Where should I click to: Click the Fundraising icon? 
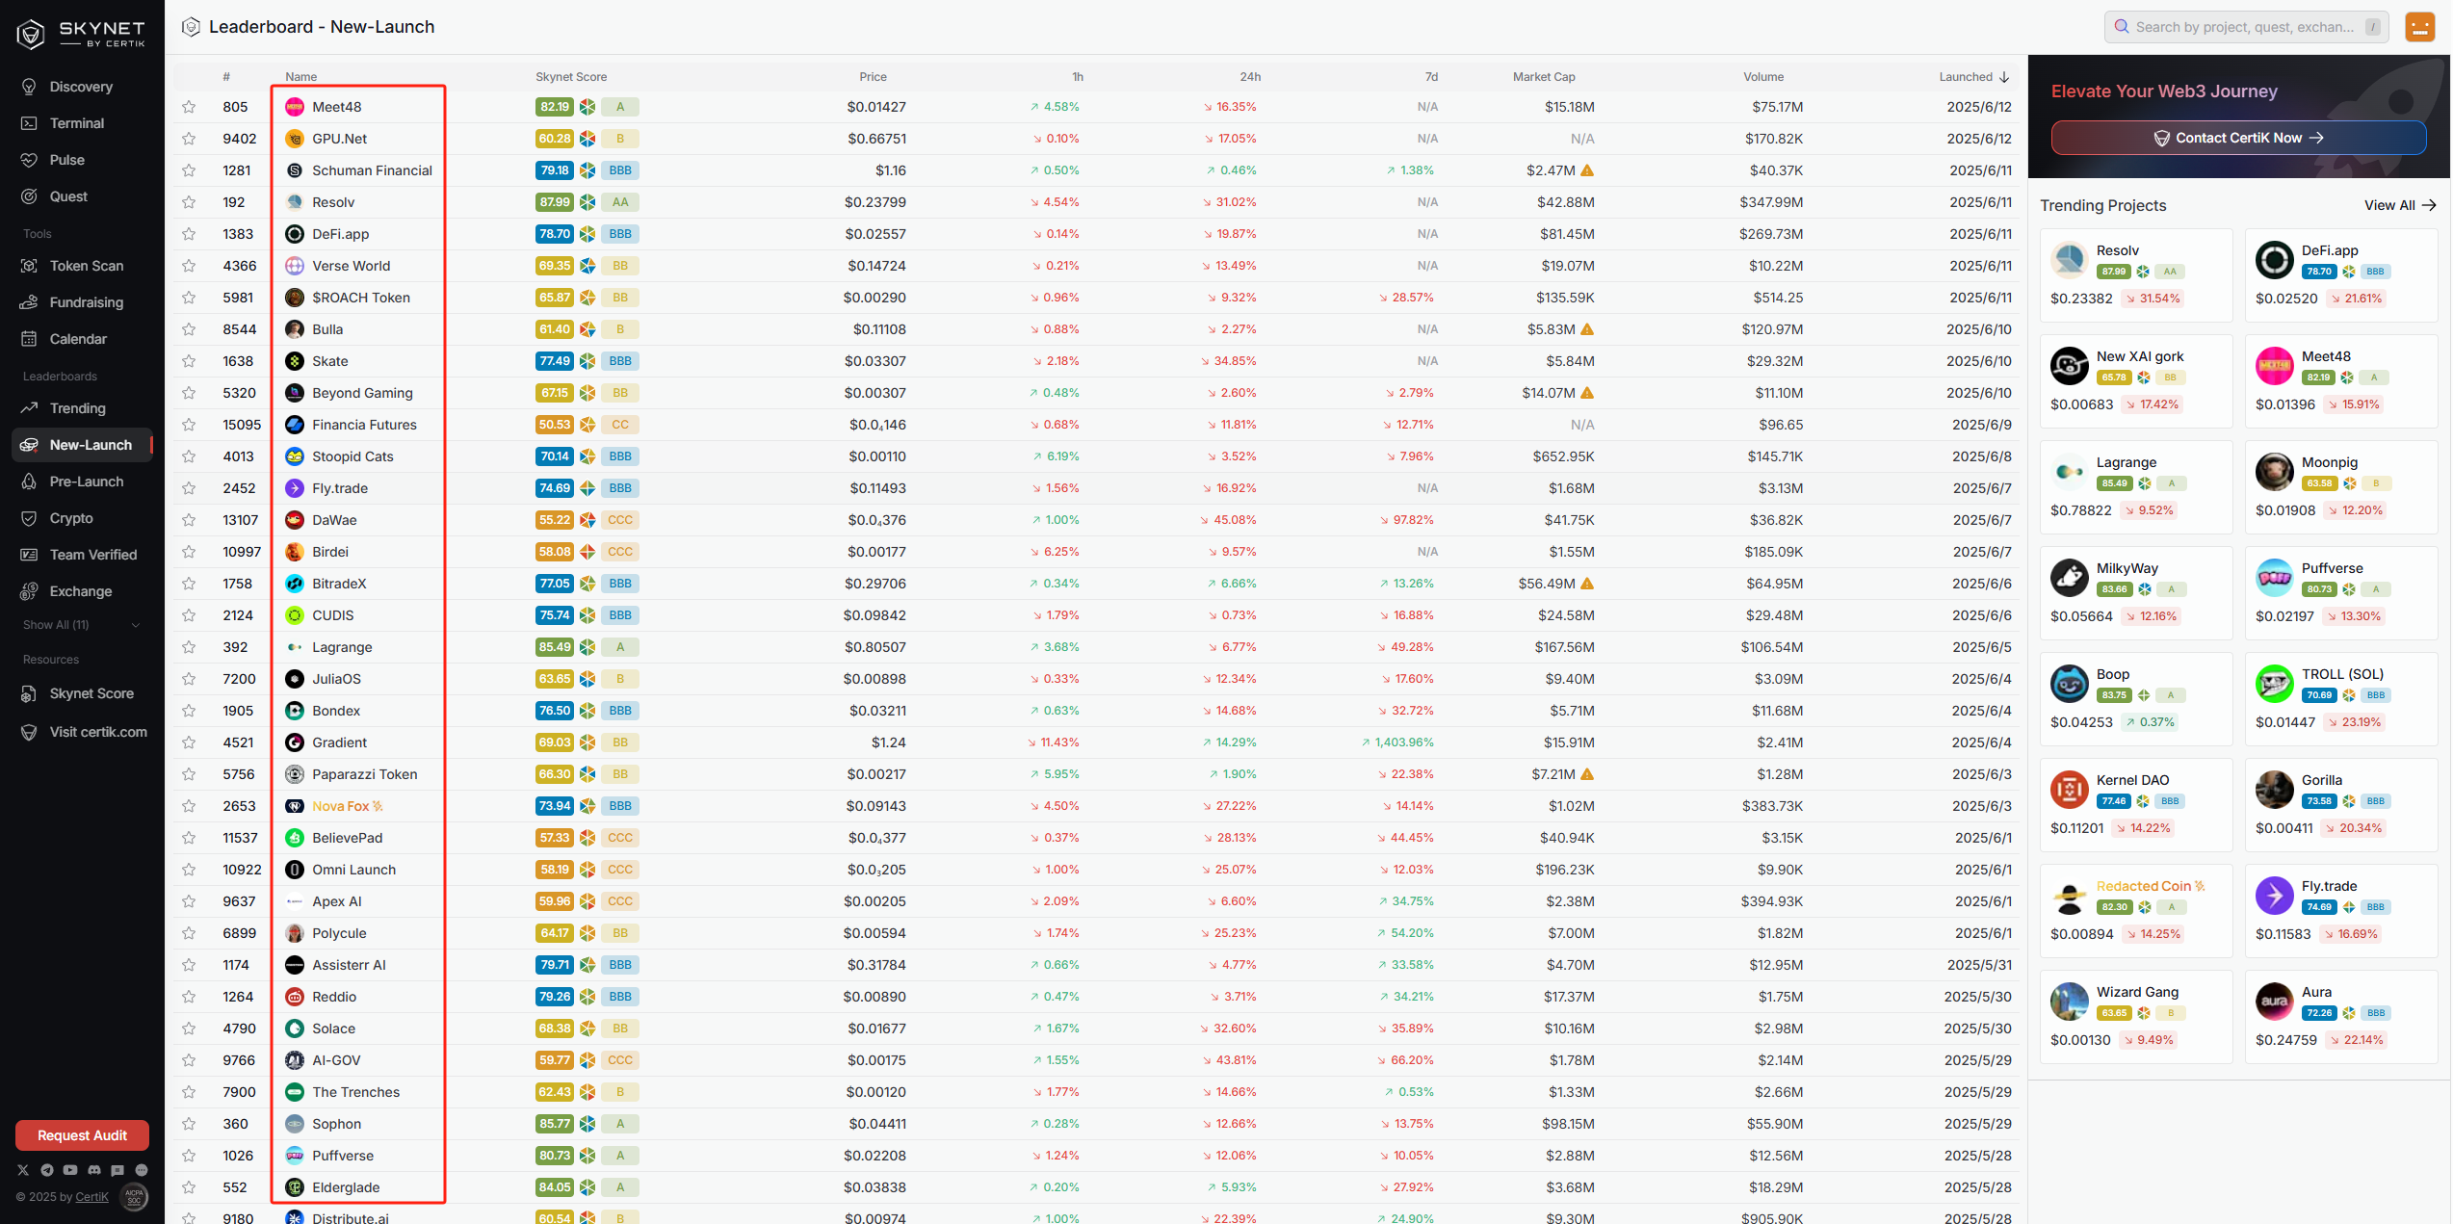(x=29, y=302)
